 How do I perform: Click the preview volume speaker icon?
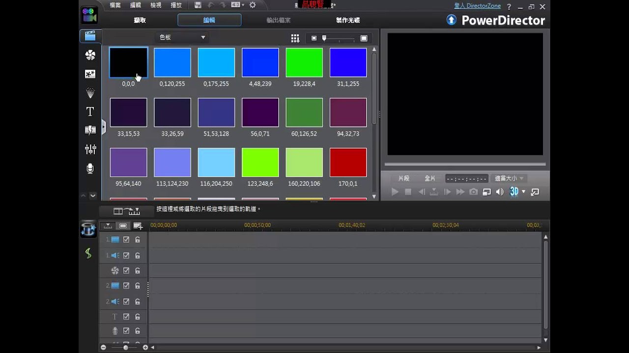500,192
